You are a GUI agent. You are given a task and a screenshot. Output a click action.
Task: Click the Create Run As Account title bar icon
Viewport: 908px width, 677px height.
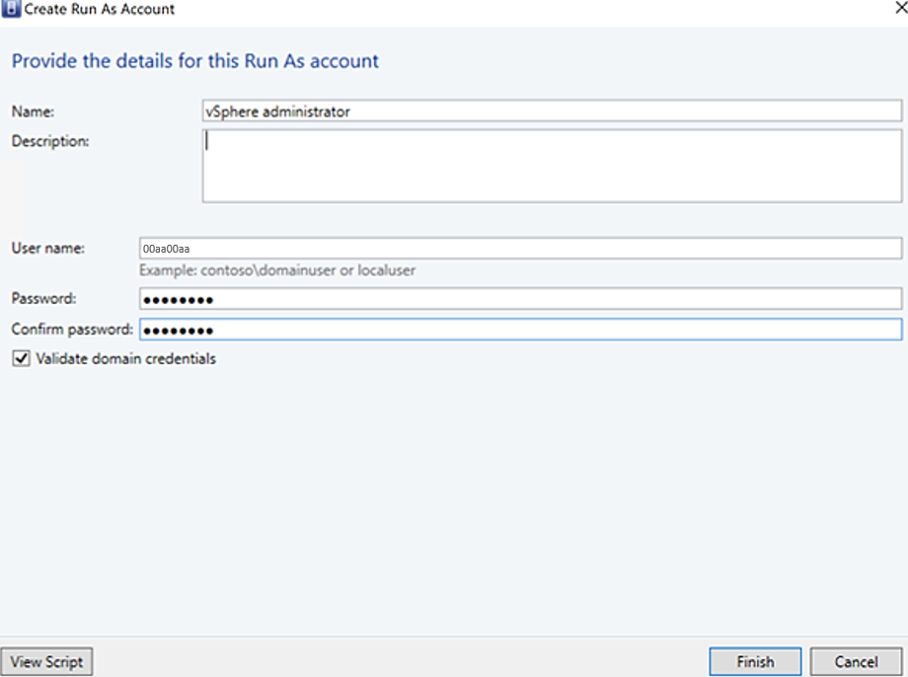(13, 9)
